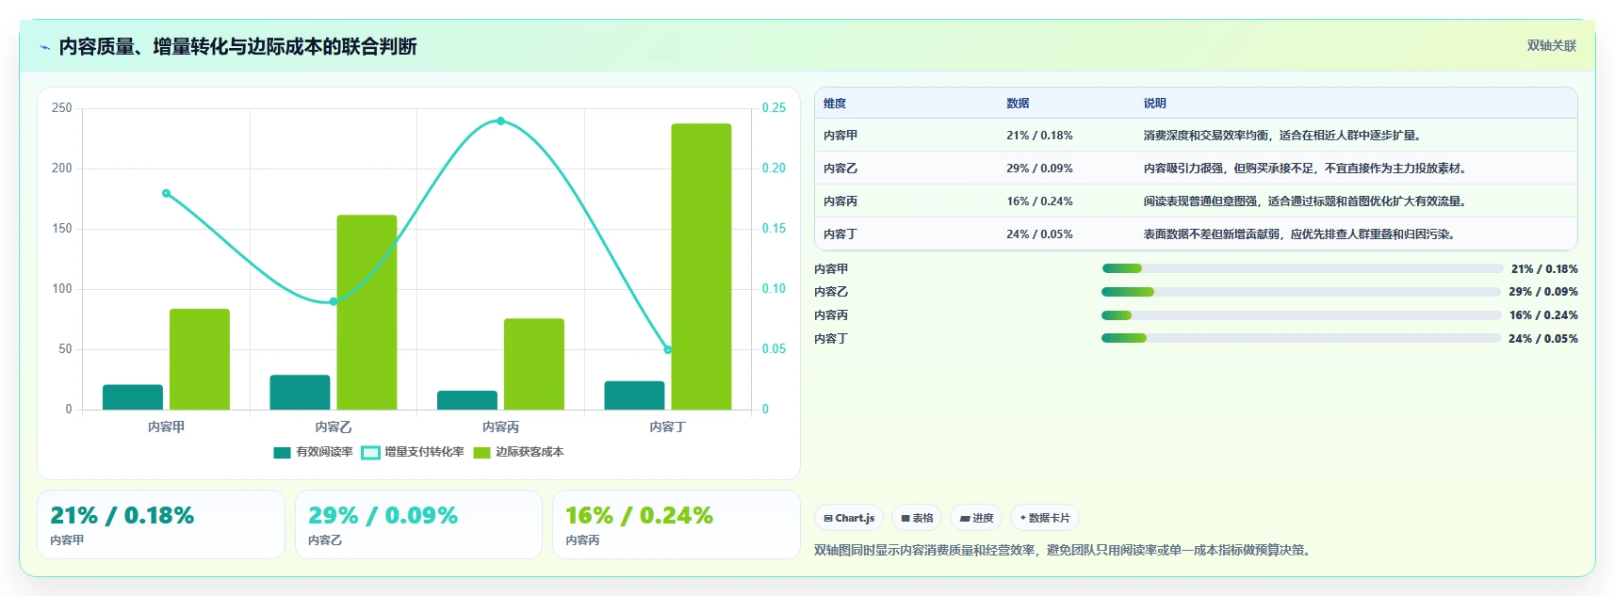This screenshot has height=596, width=1615.
Task: Click the 数据卡片 tag chip
Action: [1045, 518]
